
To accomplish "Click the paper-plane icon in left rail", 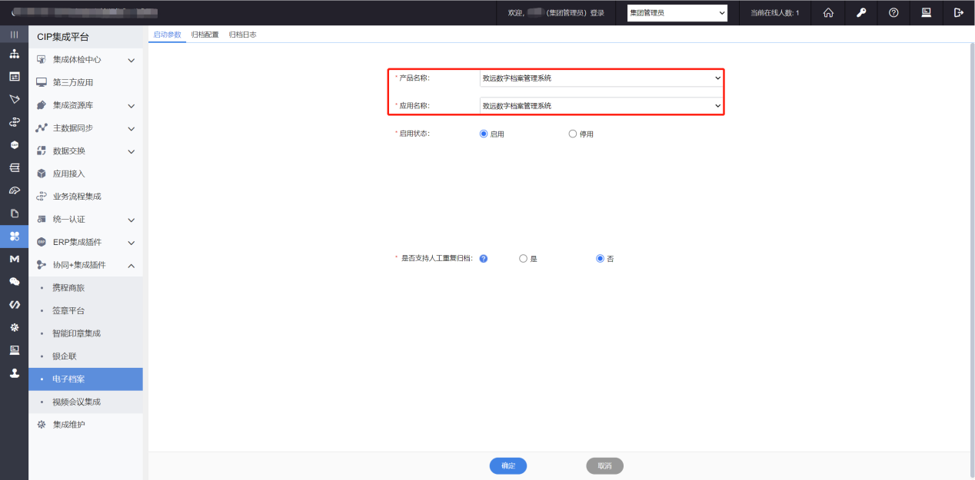I will [x=14, y=99].
